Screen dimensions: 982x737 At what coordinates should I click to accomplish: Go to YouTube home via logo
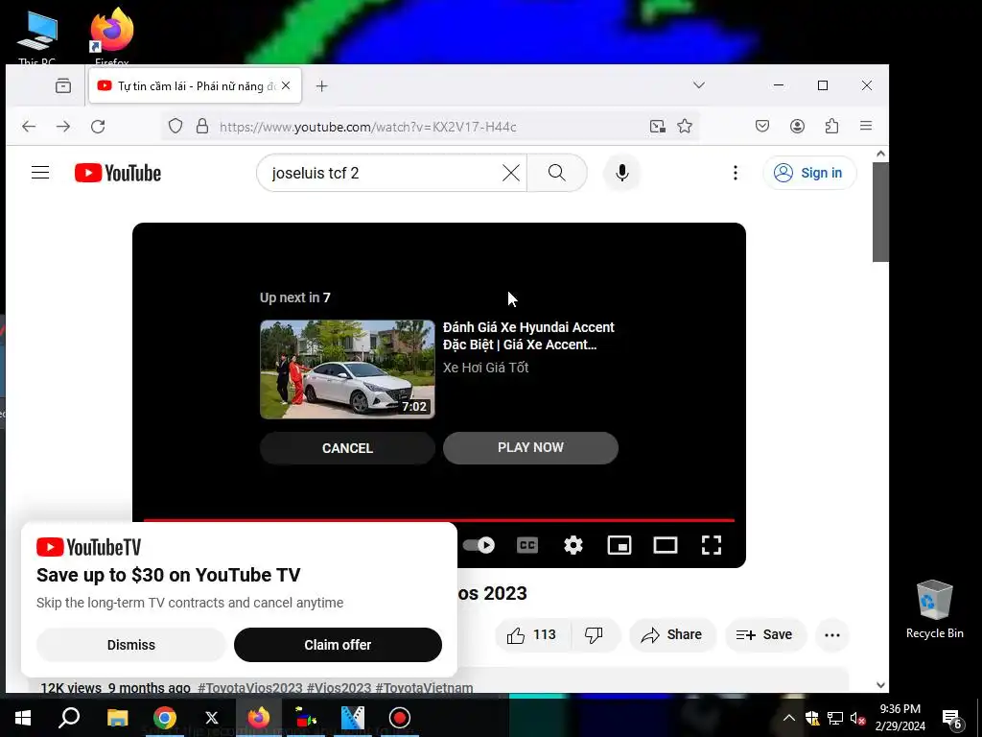(118, 173)
